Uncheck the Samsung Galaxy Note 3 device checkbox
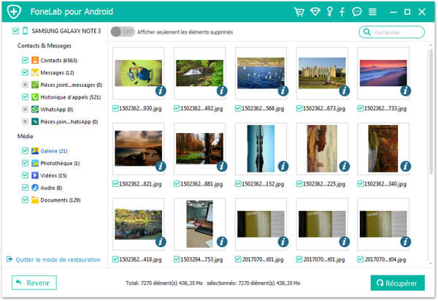 pyautogui.click(x=16, y=31)
